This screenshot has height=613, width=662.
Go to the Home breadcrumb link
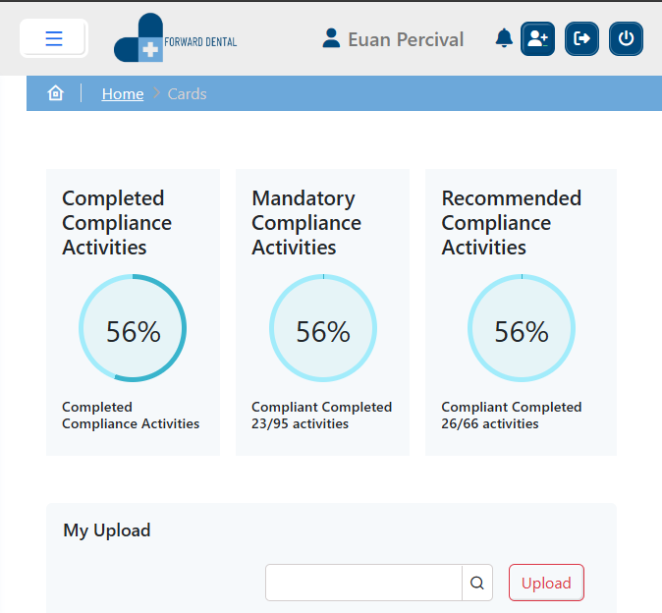[x=123, y=93]
